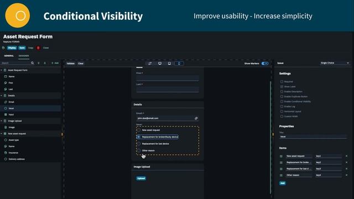Select the phone preview device icon
The width and height of the screenshot is (354, 199).
pyautogui.click(x=179, y=64)
